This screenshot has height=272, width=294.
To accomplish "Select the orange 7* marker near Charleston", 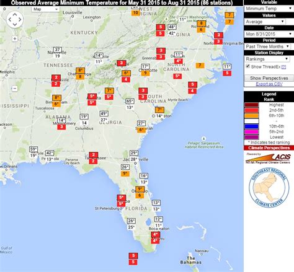I will coord(159,110).
